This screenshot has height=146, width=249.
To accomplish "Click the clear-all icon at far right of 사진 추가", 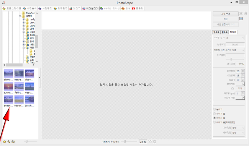I will (245, 14).
